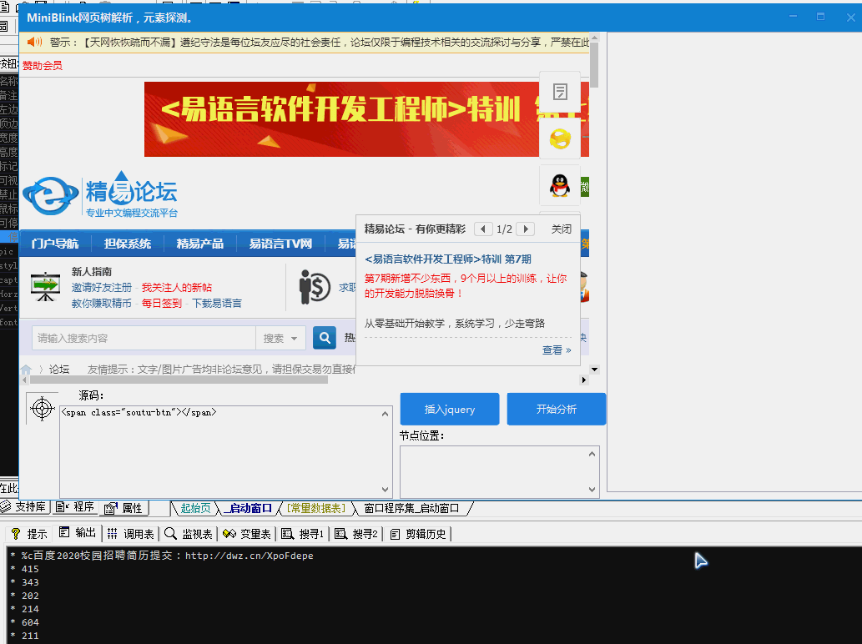Click the blue magnifier search button

pos(325,337)
